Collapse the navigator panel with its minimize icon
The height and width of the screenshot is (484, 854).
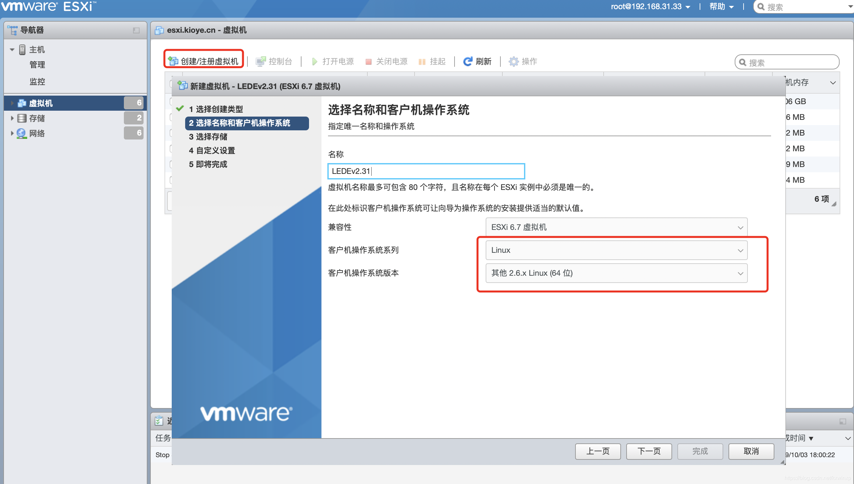pos(136,30)
